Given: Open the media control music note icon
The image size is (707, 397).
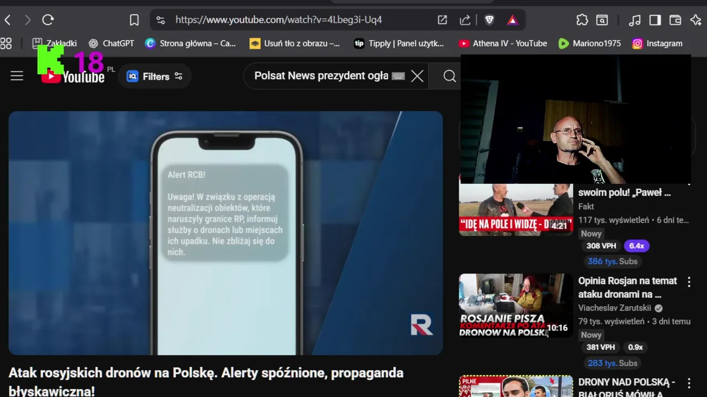Looking at the screenshot, I should 635,20.
